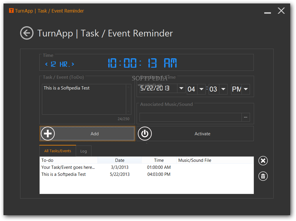This screenshot has width=296, height=221.
Task: Click the Music/Sound File column header
Action: (x=214, y=160)
